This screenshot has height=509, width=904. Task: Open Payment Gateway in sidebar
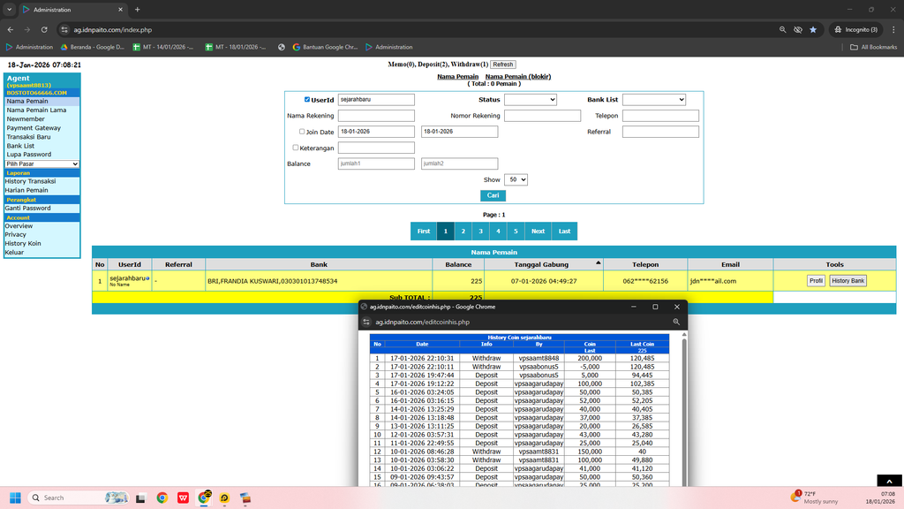(x=34, y=127)
